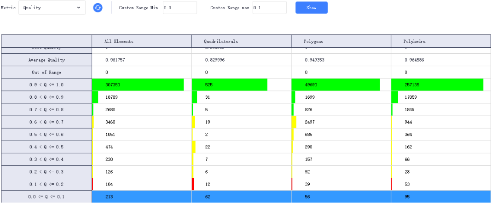
Task: Click the cell with value 1849
Action: pyautogui.click(x=440, y=109)
